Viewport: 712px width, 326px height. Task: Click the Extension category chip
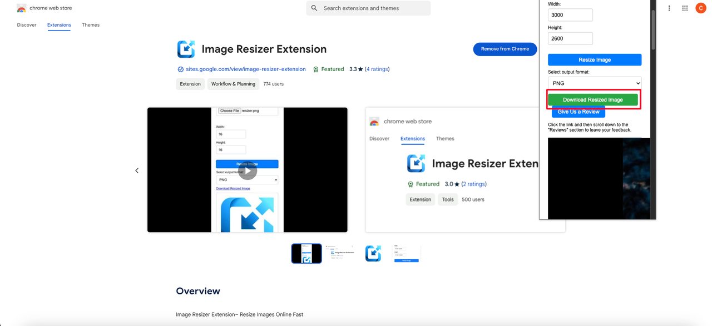coord(190,84)
